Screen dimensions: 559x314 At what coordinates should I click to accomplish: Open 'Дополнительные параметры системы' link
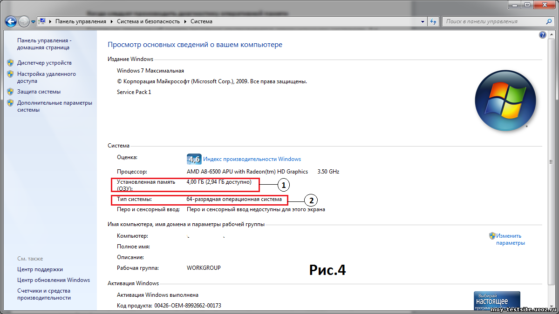tap(55, 107)
